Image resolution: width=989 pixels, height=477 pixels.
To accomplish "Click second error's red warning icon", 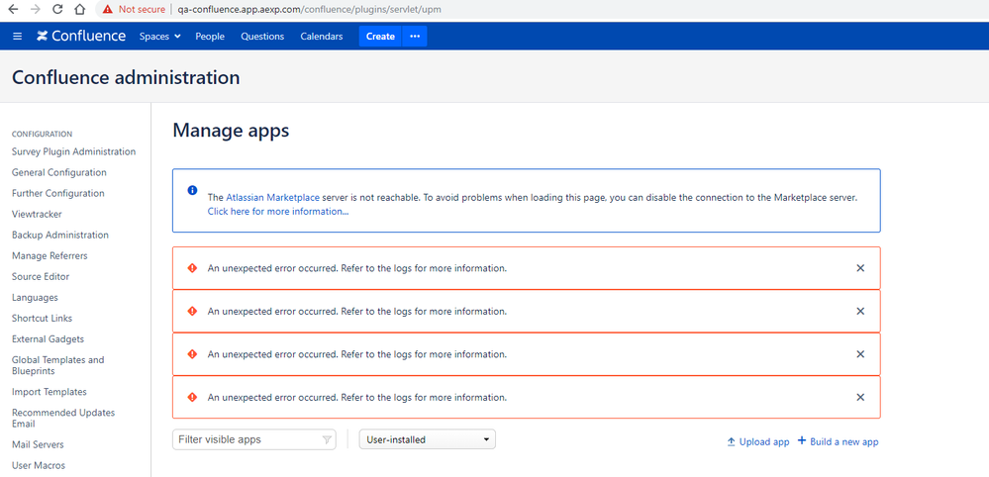I will pyautogui.click(x=192, y=312).
